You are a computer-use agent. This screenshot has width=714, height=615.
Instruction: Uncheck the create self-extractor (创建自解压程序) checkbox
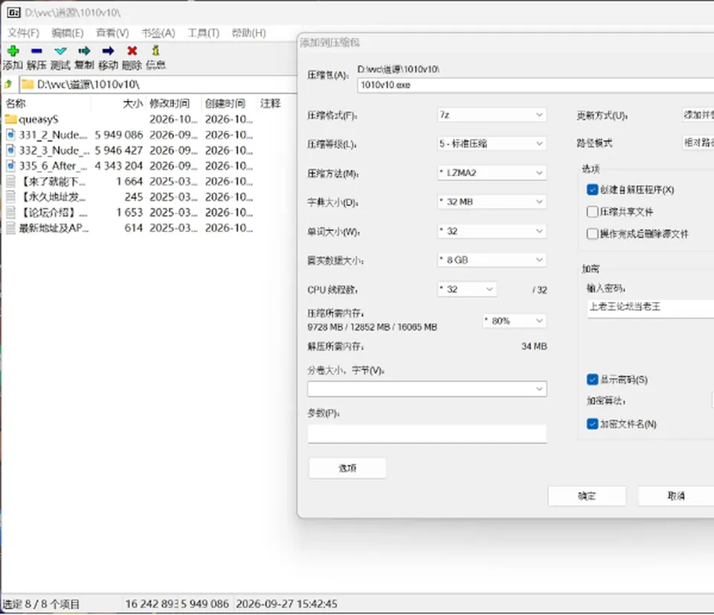(593, 190)
